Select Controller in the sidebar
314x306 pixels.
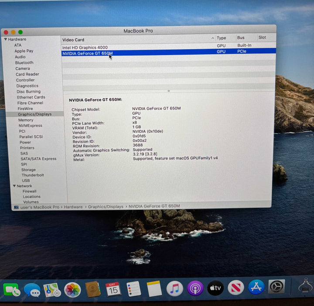click(x=25, y=80)
